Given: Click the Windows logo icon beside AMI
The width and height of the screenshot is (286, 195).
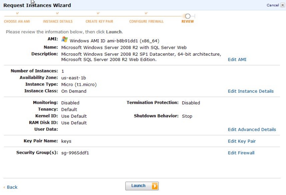Looking at the screenshot, I should coord(64,39).
